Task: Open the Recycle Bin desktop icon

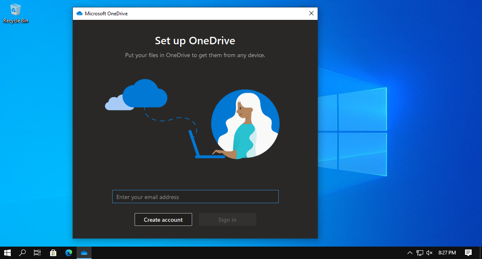Action: (x=15, y=14)
